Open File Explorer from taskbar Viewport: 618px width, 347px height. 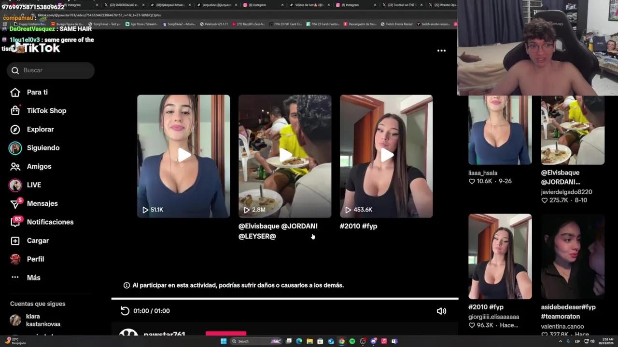[309, 341]
